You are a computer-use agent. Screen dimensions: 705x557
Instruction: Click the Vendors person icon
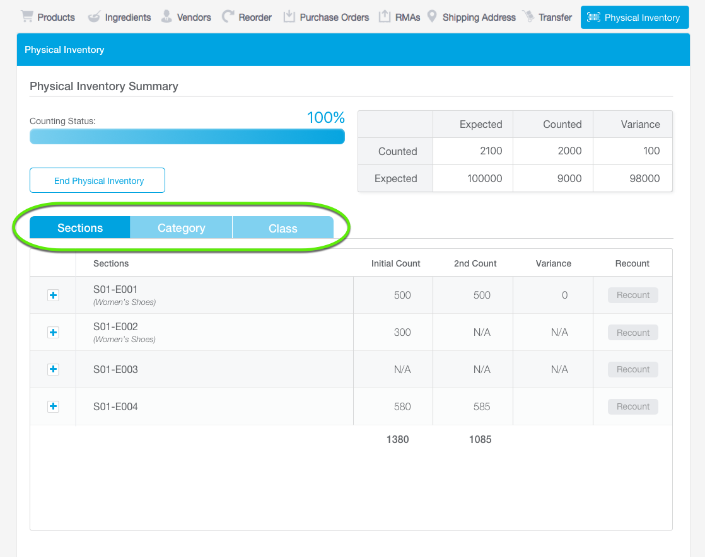tap(166, 16)
